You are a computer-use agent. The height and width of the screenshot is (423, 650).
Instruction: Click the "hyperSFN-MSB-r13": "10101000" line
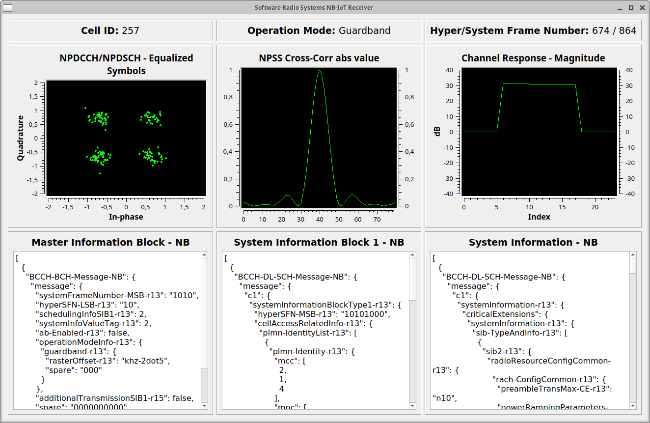(322, 314)
